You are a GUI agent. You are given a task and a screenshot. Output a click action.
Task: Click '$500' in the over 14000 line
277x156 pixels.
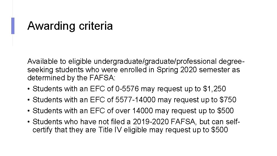pos(226,111)
